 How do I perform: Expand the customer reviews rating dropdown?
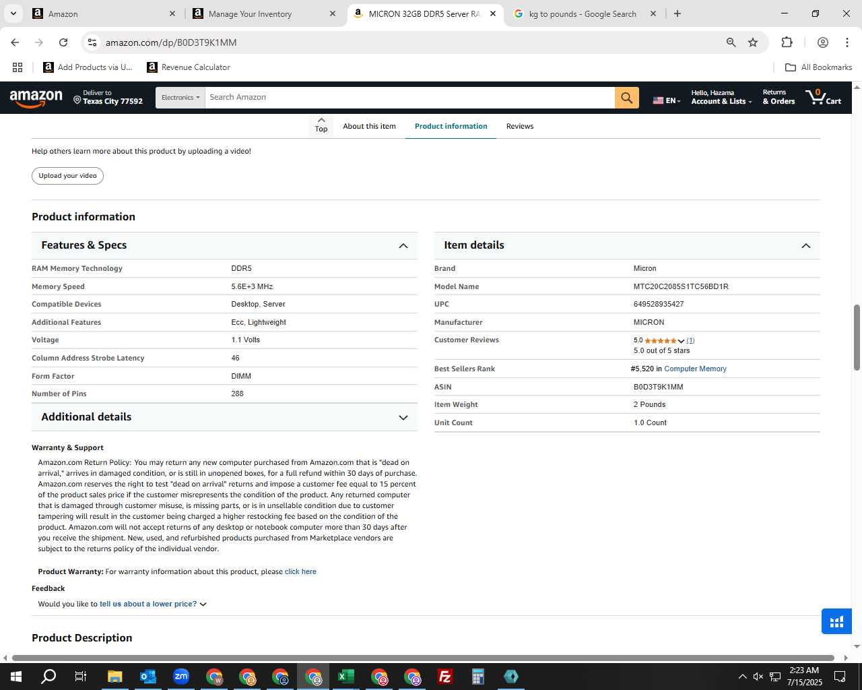point(681,341)
